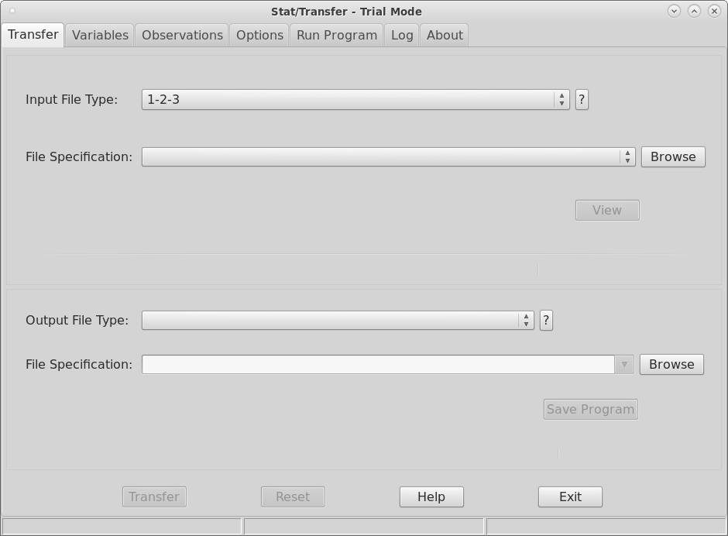This screenshot has width=728, height=536.
Task: Close the Stat/Transfer window
Action: 714,11
